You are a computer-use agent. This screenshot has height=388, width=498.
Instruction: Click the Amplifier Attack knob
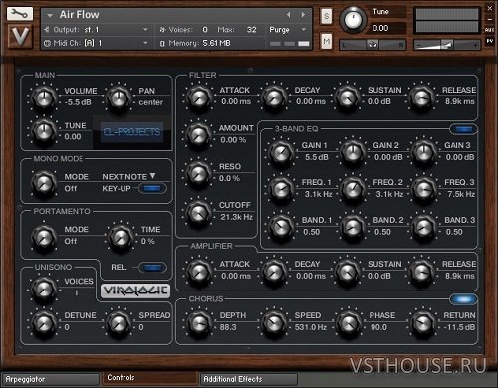pos(199,271)
